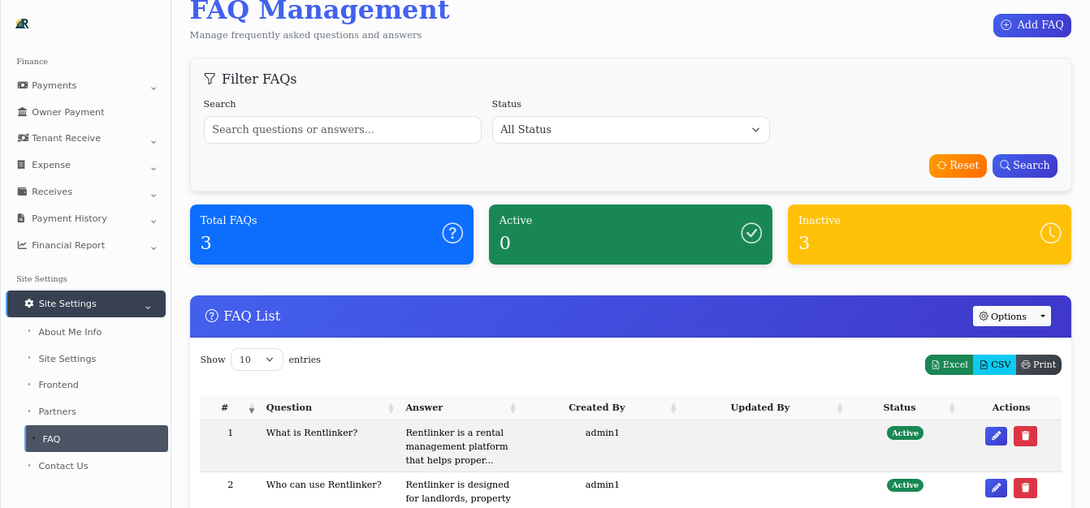Click the Add FAQ button
Screen dimensions: 1090x508
click(1032, 25)
